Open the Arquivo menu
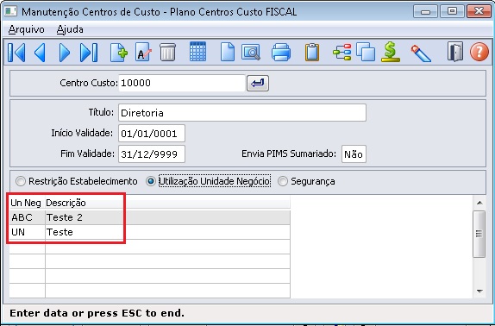Viewport: 495px width, 326px height. (x=26, y=29)
